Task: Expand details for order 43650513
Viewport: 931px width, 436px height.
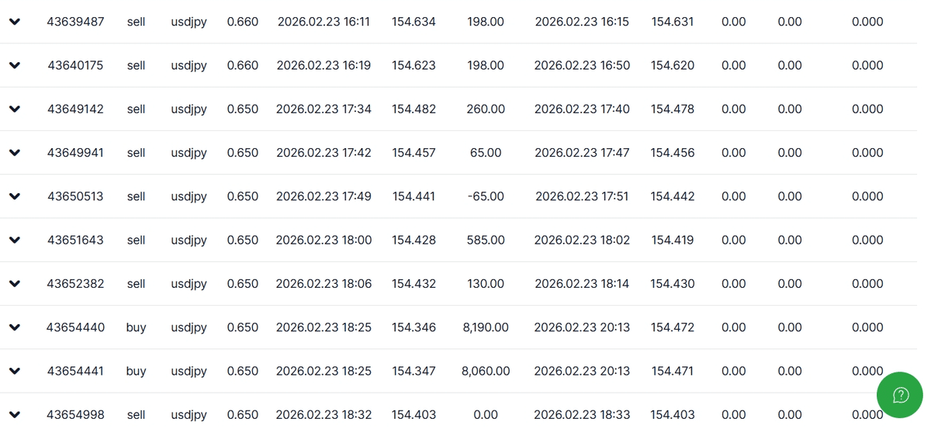Action: (x=15, y=196)
